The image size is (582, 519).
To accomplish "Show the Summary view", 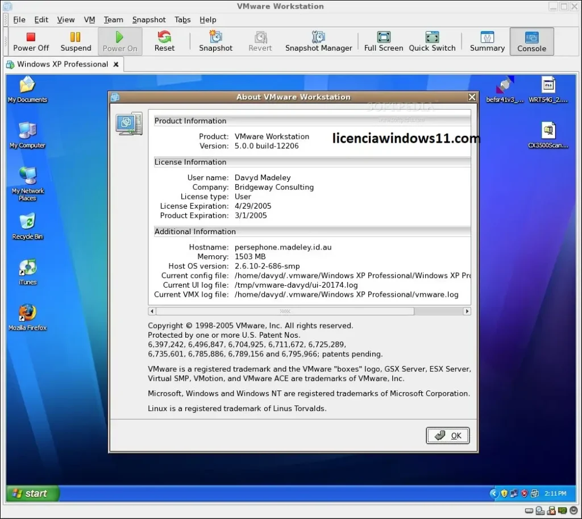I will coord(487,41).
